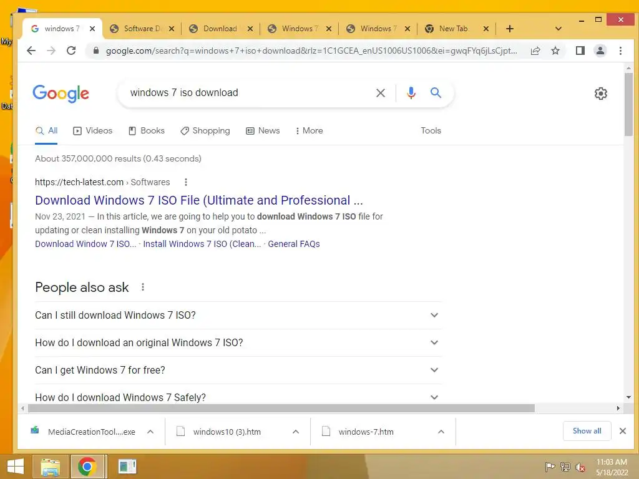This screenshot has height=479, width=639.
Task: Open search Tools
Action: click(x=431, y=131)
